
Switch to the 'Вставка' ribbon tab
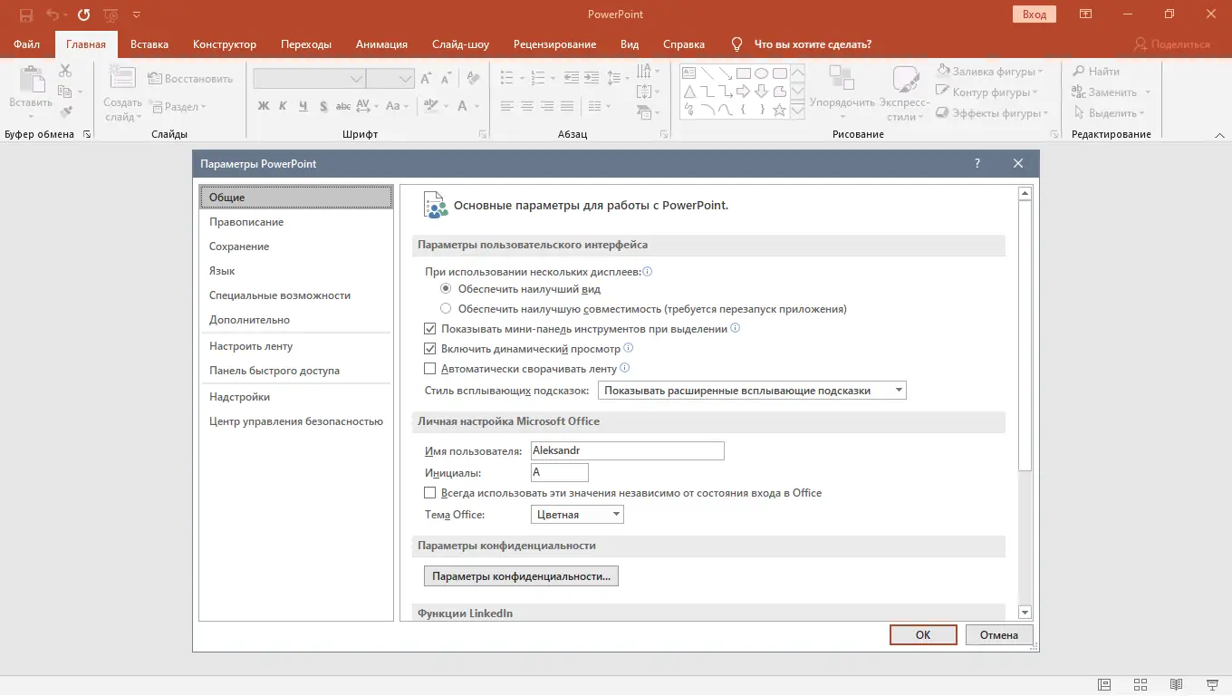149,44
